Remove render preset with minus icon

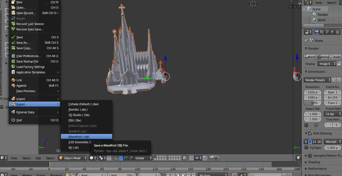(339, 80)
